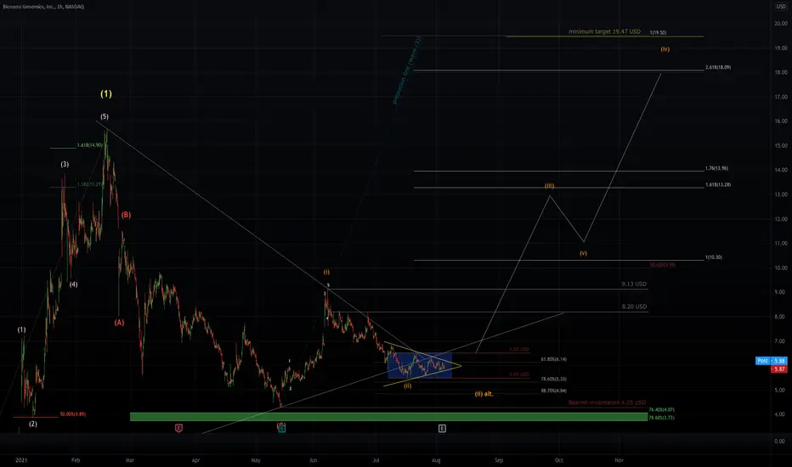Viewport: 792px width, 467px height.
Task: Open the USD currency selector
Action: point(781,7)
